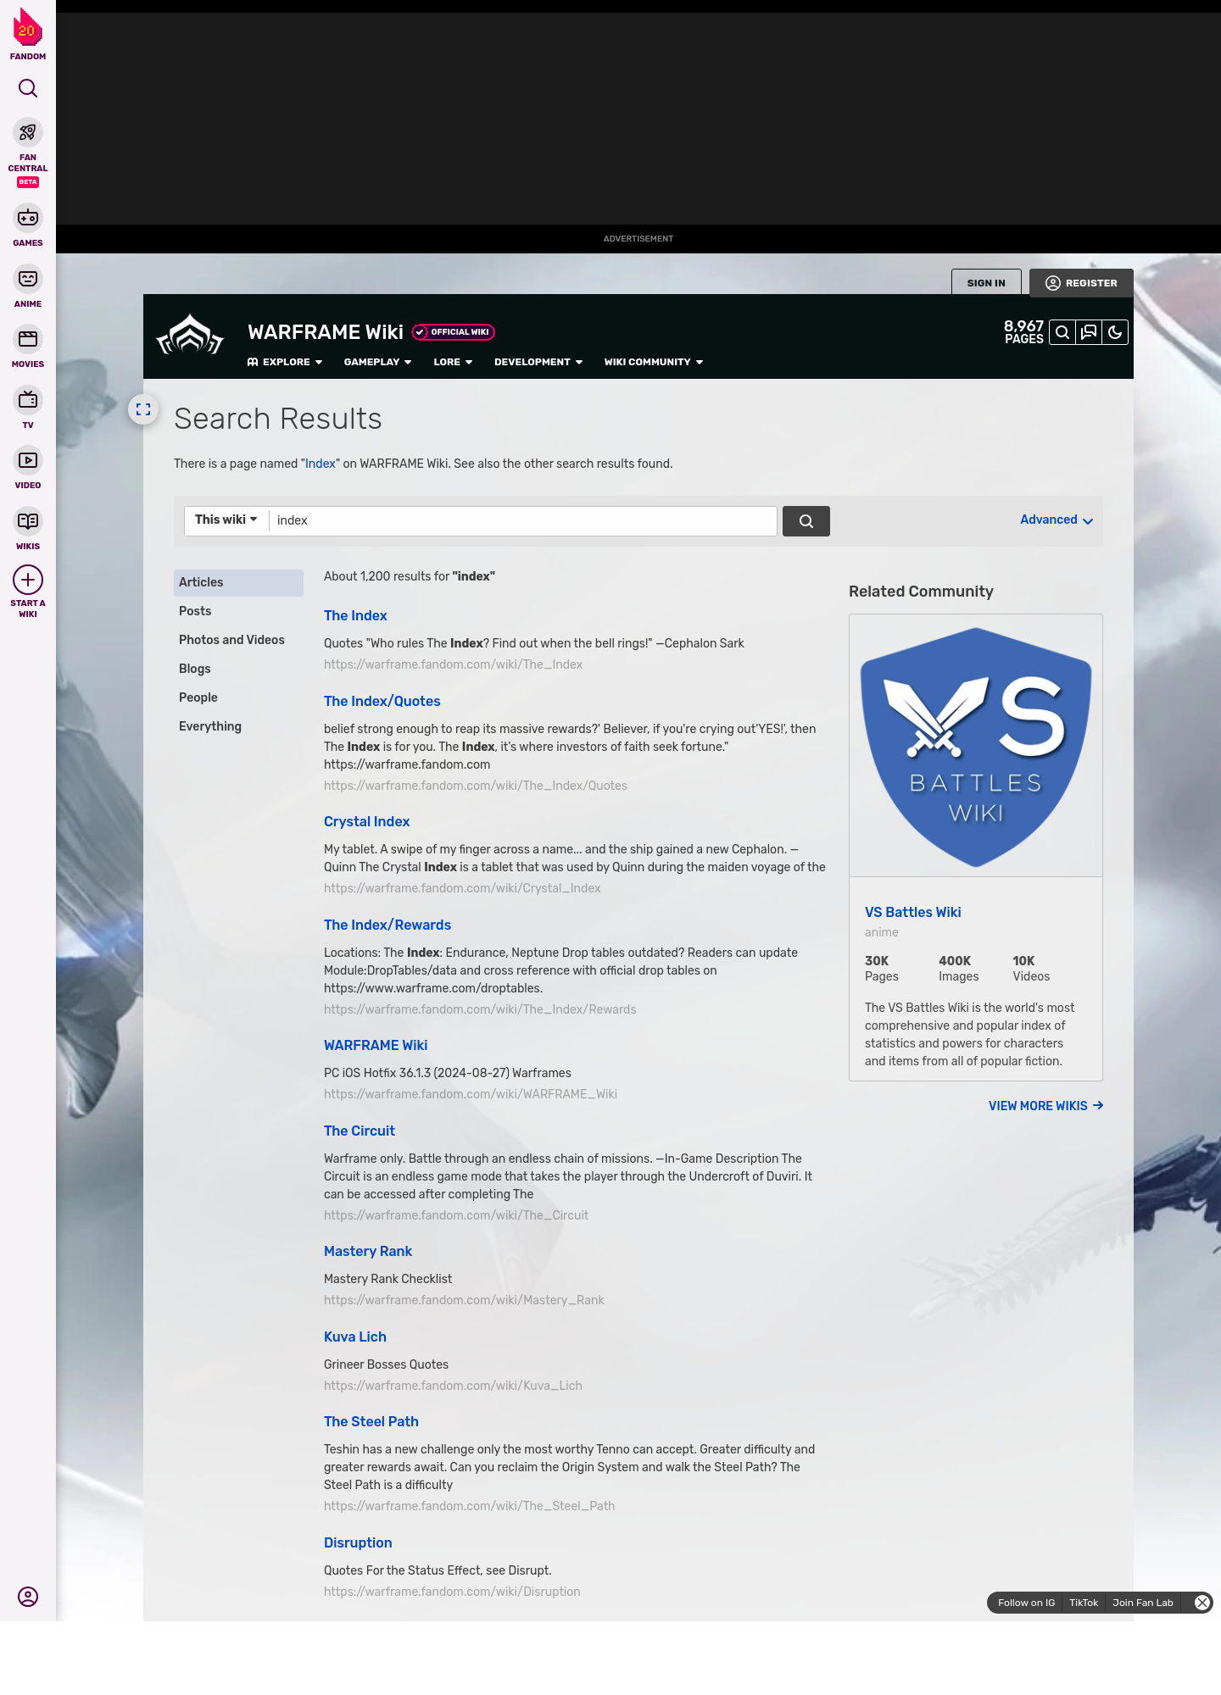Screen dimensions: 1221x1695
Task: Click the Official Wiki badge
Action: (x=454, y=332)
